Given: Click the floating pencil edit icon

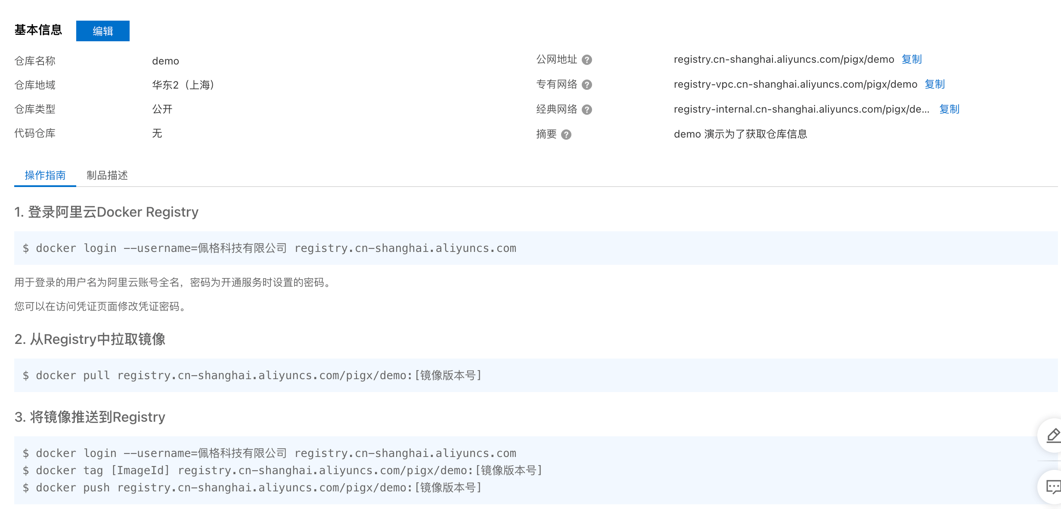Looking at the screenshot, I should 1052,435.
